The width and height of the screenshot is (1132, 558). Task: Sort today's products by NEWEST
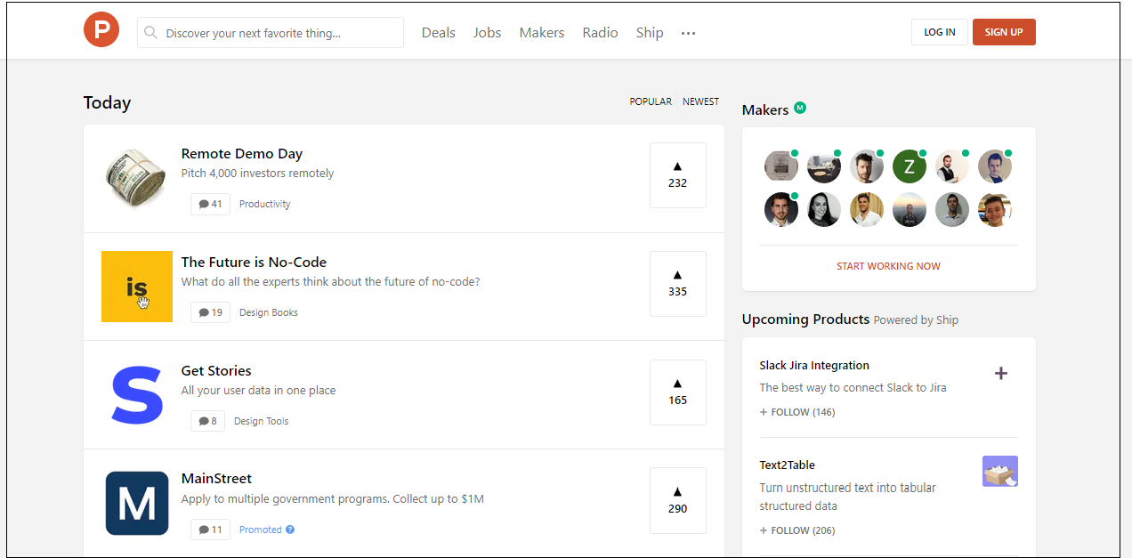tap(700, 101)
